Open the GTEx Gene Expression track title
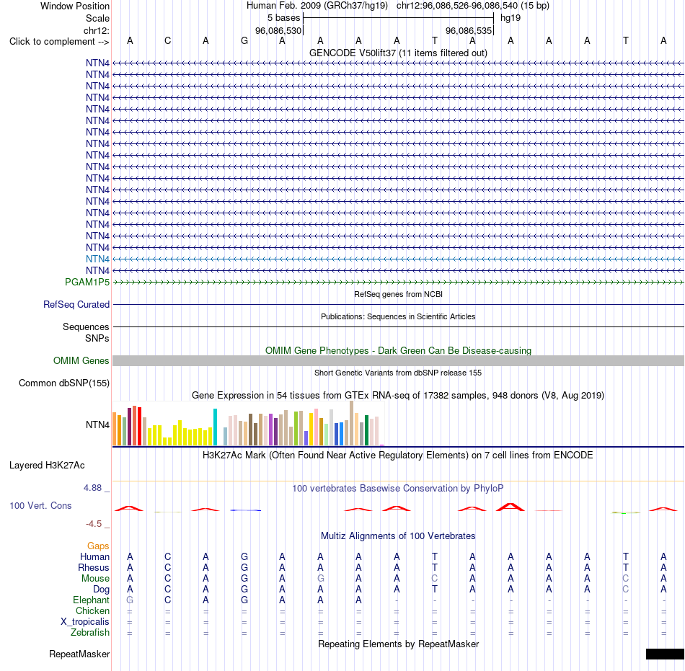Screen dimensions: 685x671 point(398,395)
